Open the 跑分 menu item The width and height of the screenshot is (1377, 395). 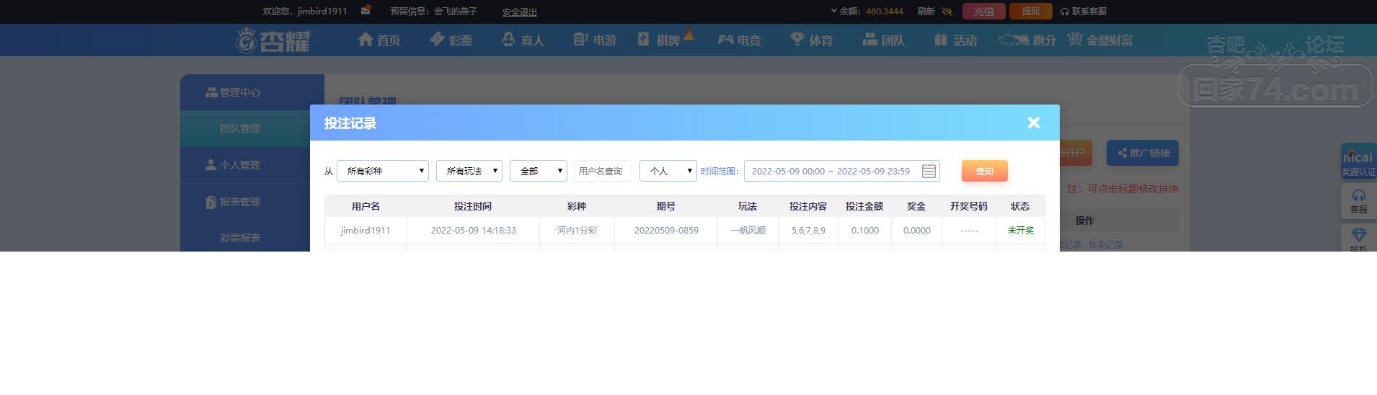[1027, 40]
